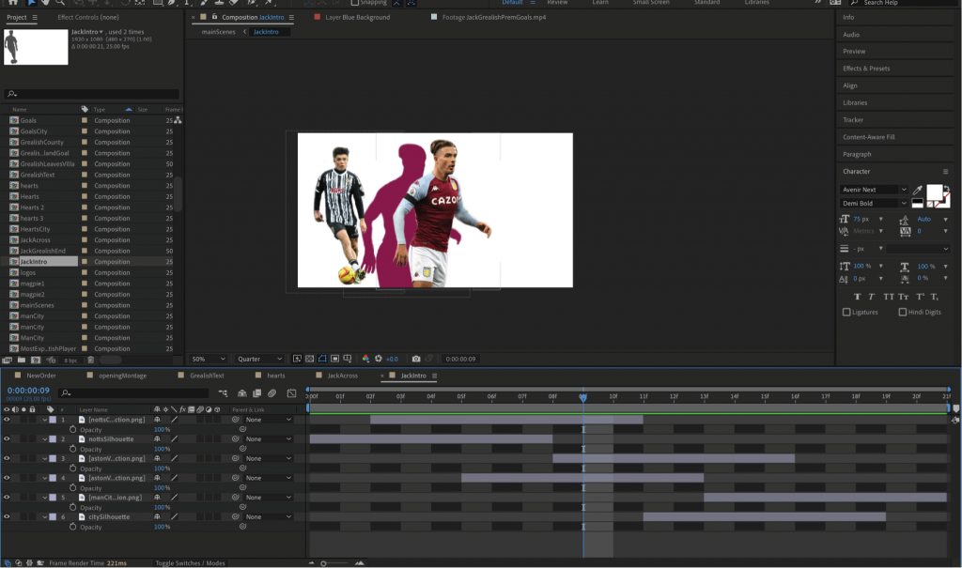Hide the citySilhouette layer visibility eye
962x568 pixels.
coord(6,517)
